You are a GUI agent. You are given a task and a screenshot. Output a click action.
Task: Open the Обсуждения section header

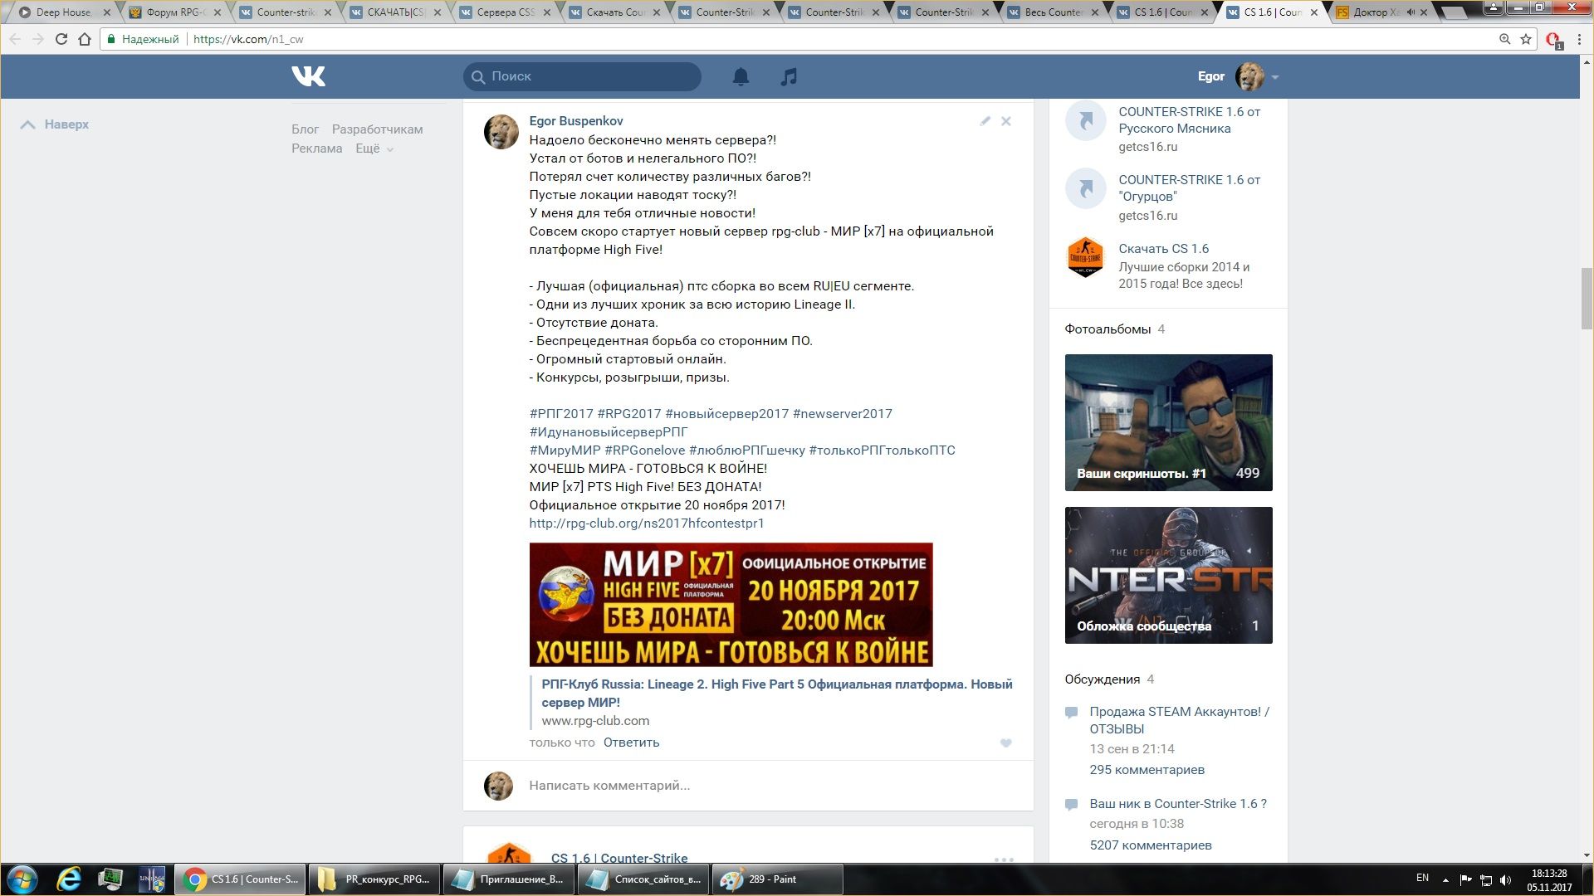1102,679
